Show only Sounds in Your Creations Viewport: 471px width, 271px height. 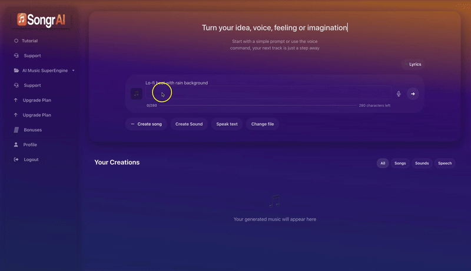coord(422,163)
